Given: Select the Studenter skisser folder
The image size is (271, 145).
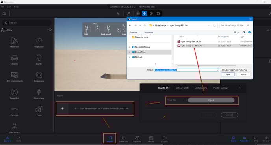Looking at the screenshot, I should point(140,37).
